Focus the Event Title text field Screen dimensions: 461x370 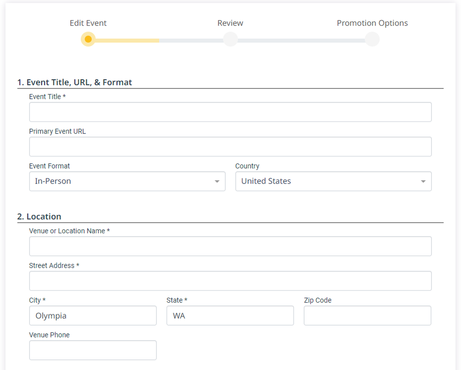point(230,112)
